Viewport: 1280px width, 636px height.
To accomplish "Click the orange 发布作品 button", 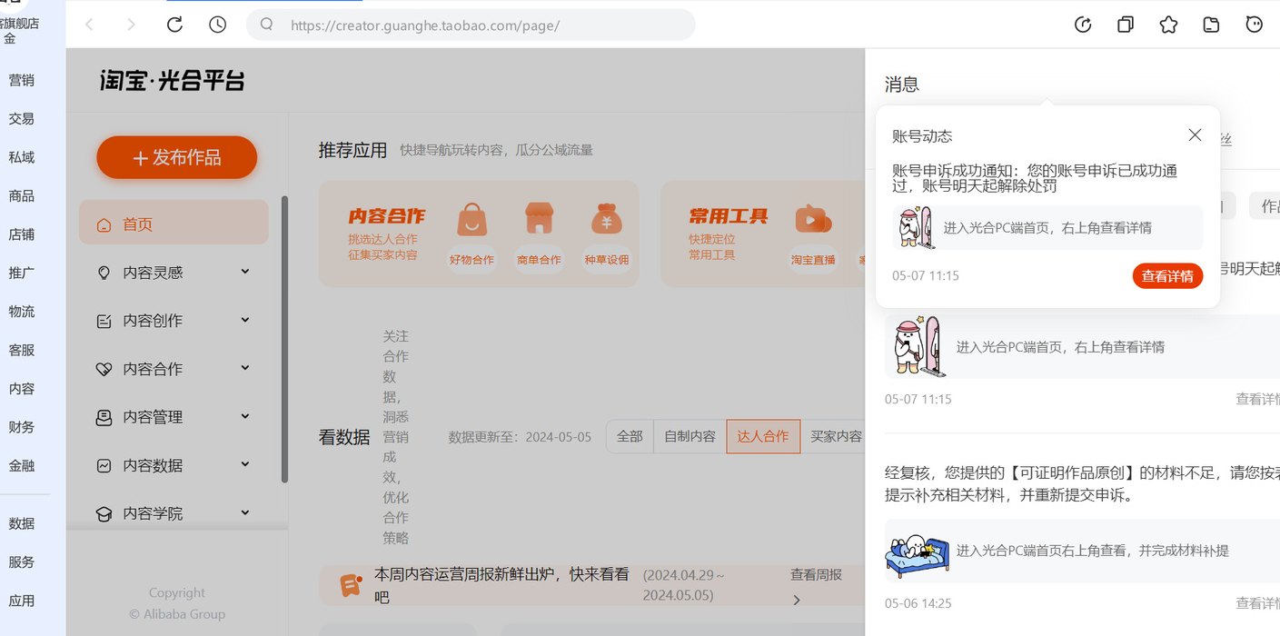I will click(177, 157).
